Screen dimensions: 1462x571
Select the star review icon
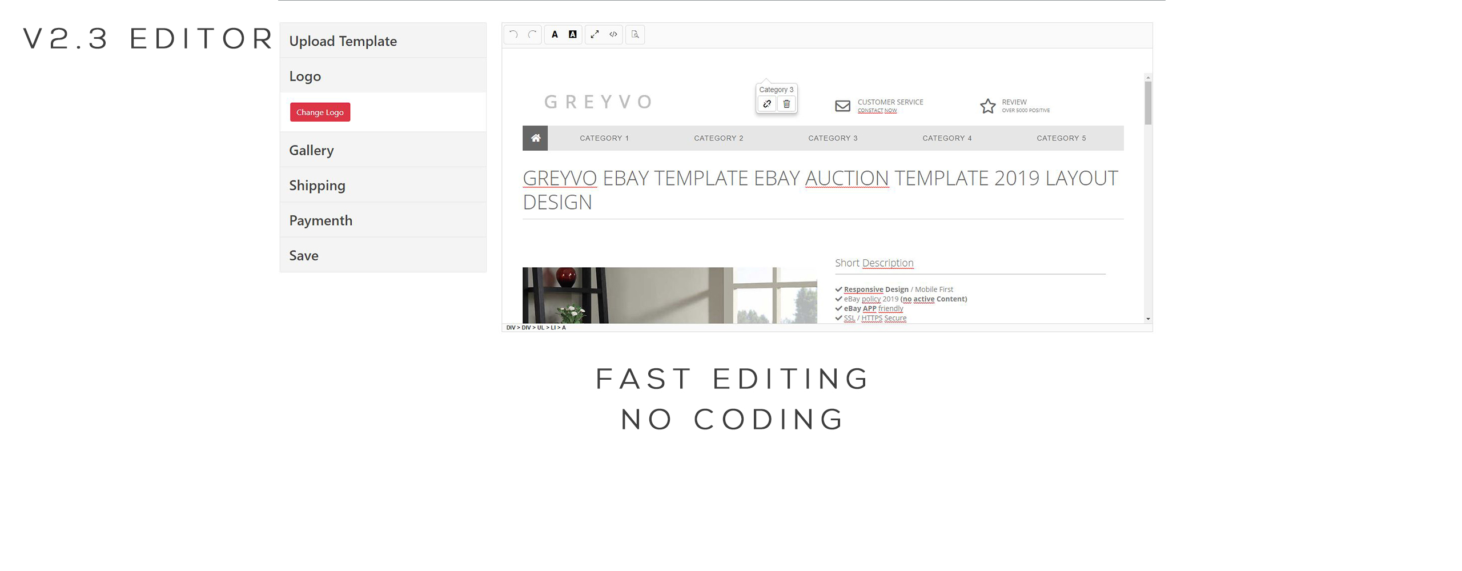[987, 106]
